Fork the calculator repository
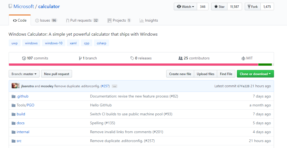The width and height of the screenshot is (287, 148). pyautogui.click(x=253, y=6)
